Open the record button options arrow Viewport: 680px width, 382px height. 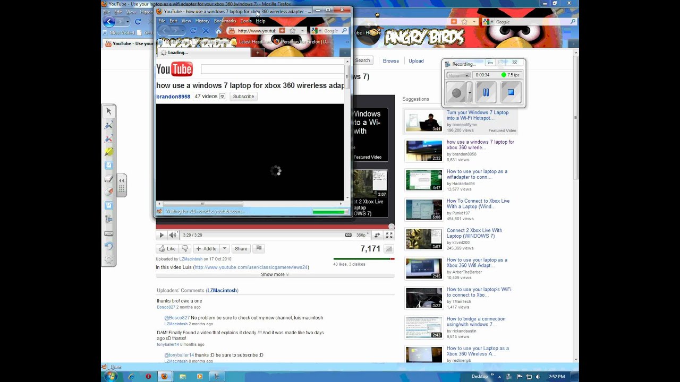coord(469,93)
